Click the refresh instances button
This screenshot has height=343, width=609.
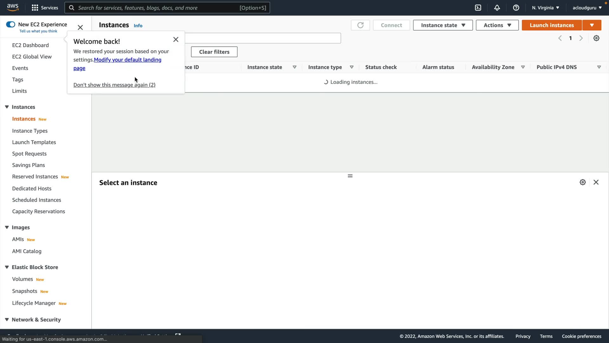click(x=360, y=25)
